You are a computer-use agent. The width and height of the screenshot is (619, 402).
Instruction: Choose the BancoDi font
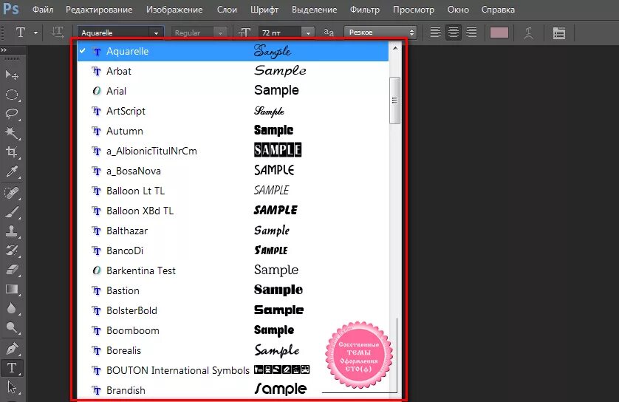(233, 251)
